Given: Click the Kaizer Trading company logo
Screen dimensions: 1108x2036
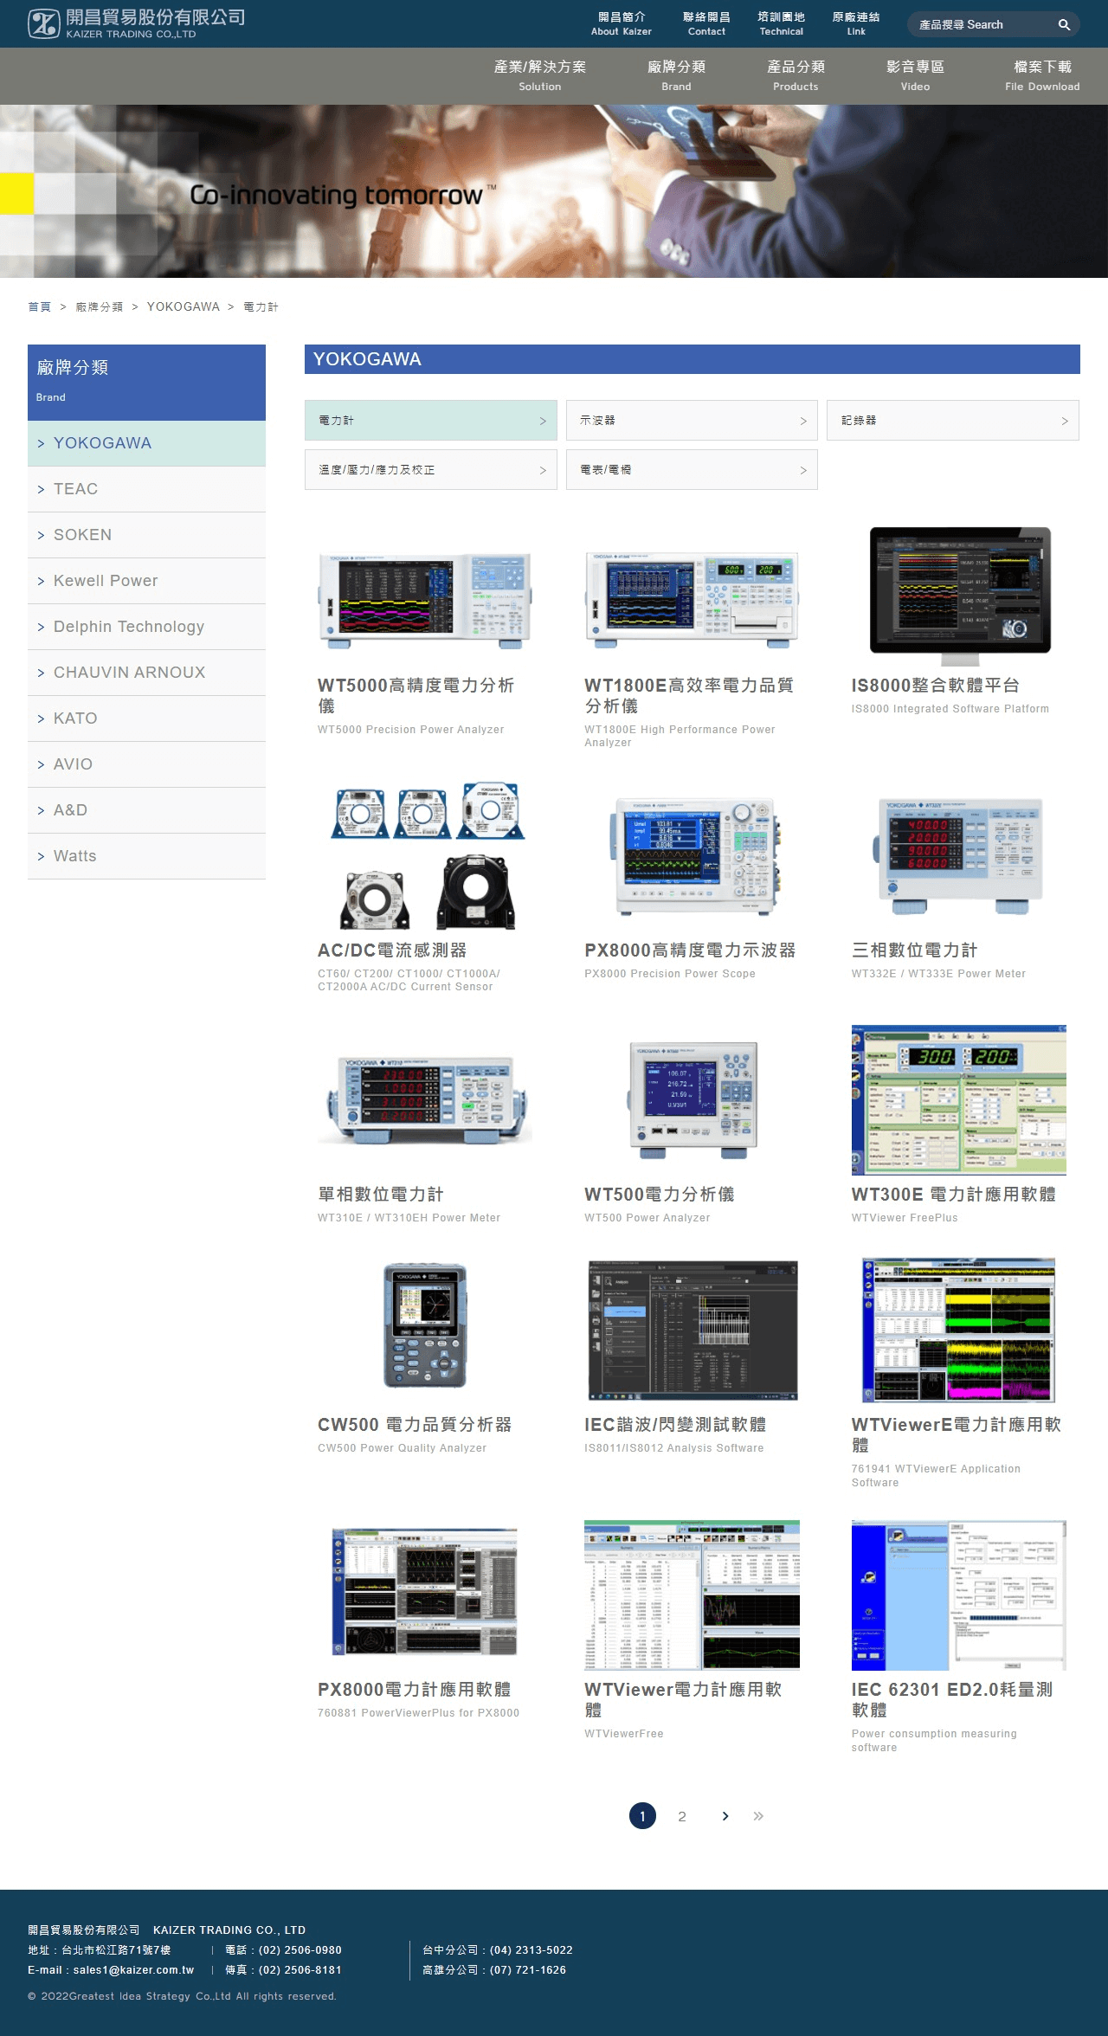Looking at the screenshot, I should coord(136,23).
